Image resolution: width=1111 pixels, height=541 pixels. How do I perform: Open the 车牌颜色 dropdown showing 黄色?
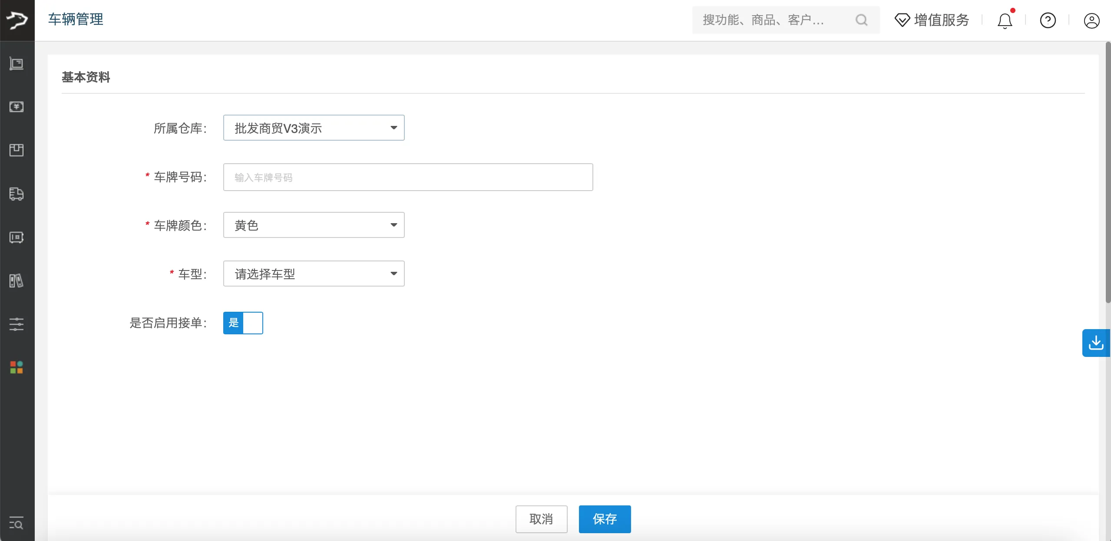click(x=314, y=225)
